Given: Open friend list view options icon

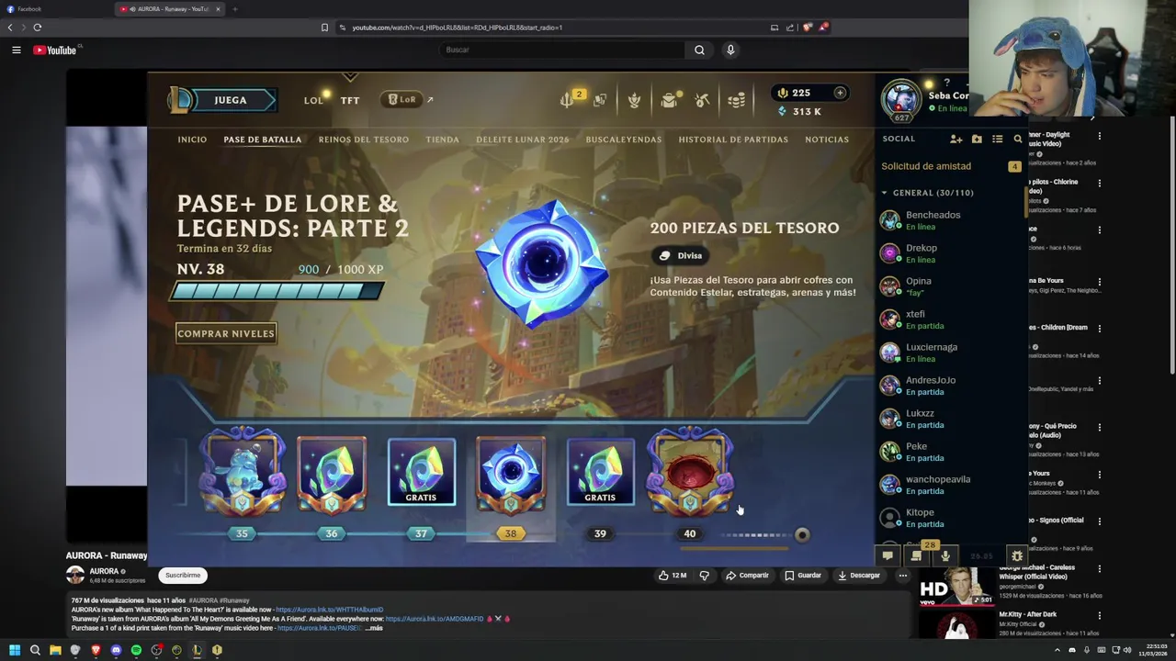Looking at the screenshot, I should click(997, 139).
